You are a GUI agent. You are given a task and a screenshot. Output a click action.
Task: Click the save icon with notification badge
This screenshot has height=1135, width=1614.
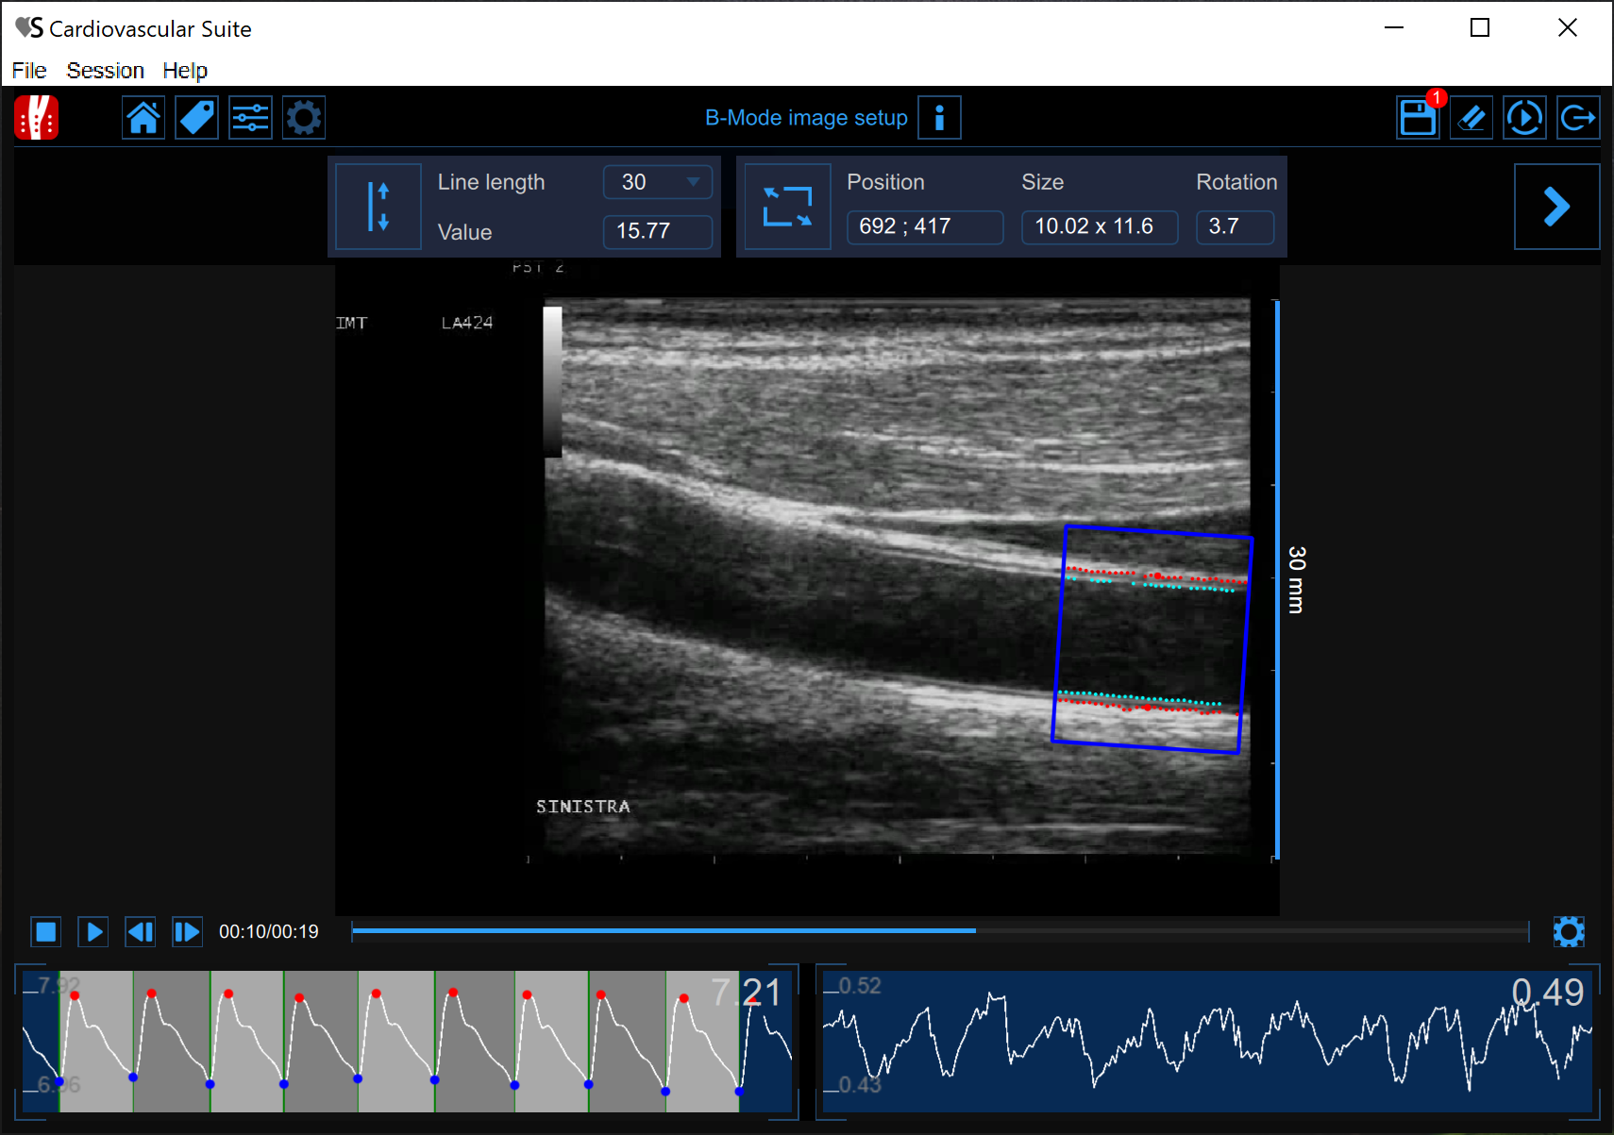[x=1417, y=118]
